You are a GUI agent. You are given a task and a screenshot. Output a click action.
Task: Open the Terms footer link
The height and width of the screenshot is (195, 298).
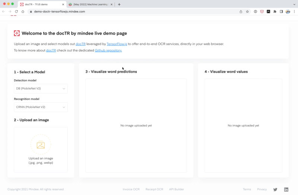247,189
